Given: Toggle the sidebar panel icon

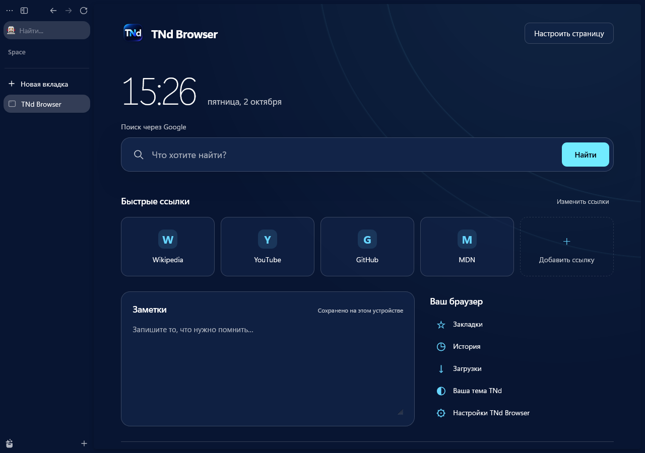Looking at the screenshot, I should click(x=24, y=11).
